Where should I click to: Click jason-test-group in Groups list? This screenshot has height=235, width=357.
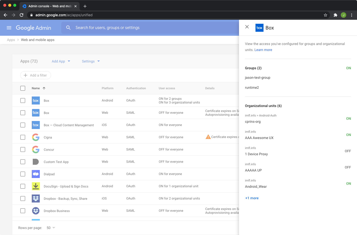tap(257, 77)
